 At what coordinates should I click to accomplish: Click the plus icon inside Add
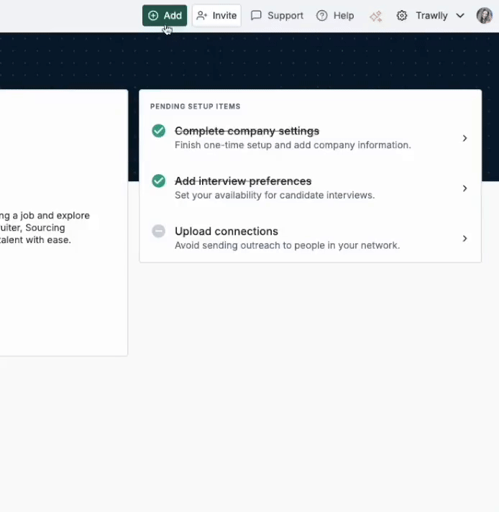[153, 16]
